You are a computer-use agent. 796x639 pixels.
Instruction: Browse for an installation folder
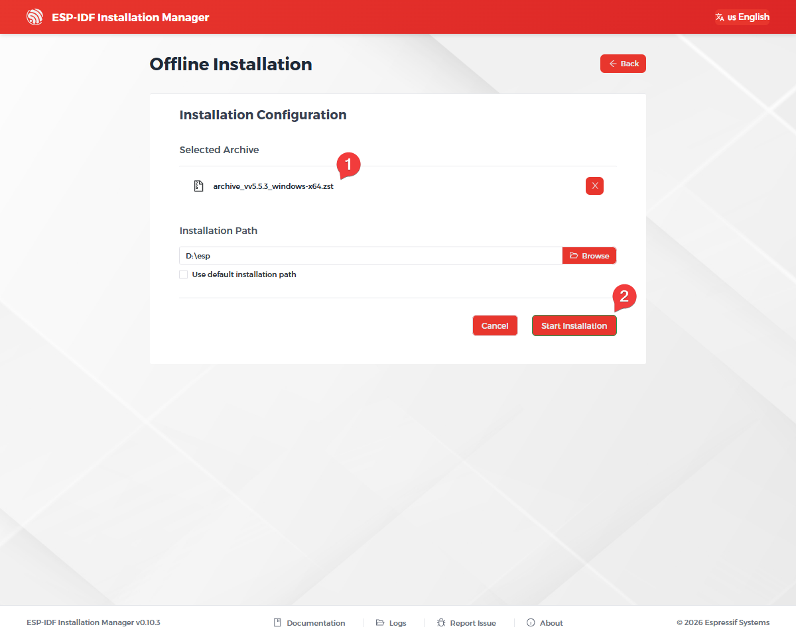[x=589, y=256]
